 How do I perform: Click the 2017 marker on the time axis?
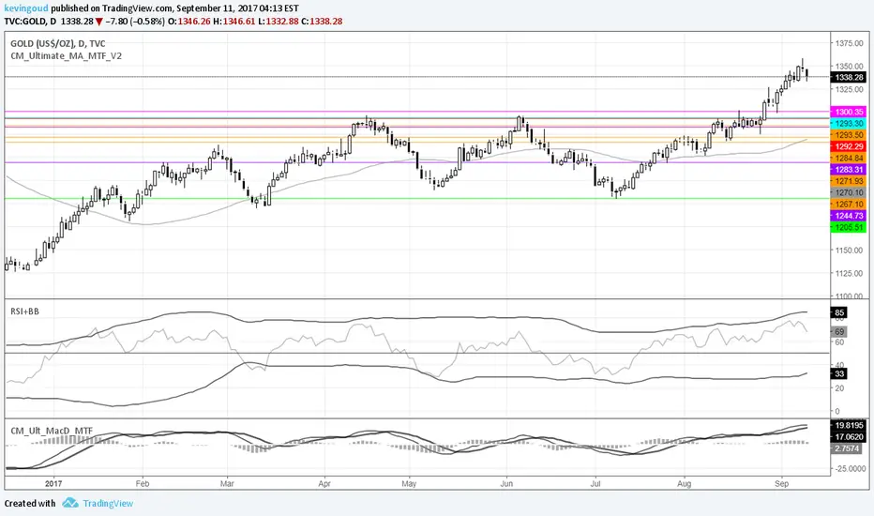point(53,484)
